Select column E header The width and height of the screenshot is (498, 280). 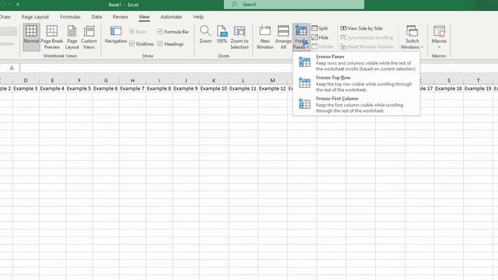52,80
